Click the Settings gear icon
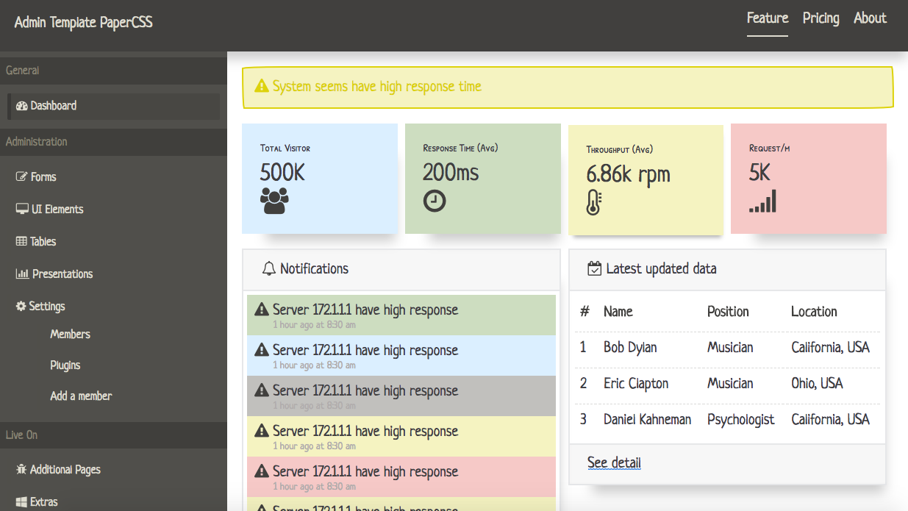Screen dimensions: 908x511 pyautogui.click(x=21, y=307)
